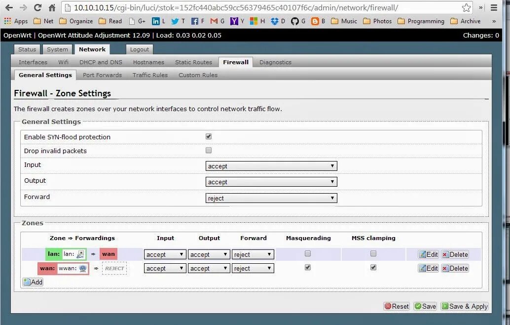510x325 pixels.
Task: Edit the wan zone
Action: (x=428, y=268)
